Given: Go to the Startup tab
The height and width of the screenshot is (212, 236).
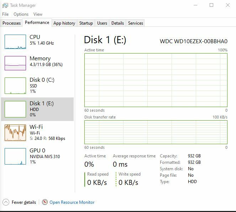Looking at the screenshot, I should tap(86, 23).
